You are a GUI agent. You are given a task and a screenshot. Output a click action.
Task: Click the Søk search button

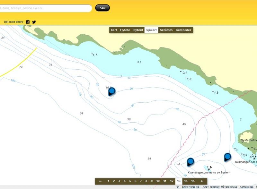click(102, 8)
